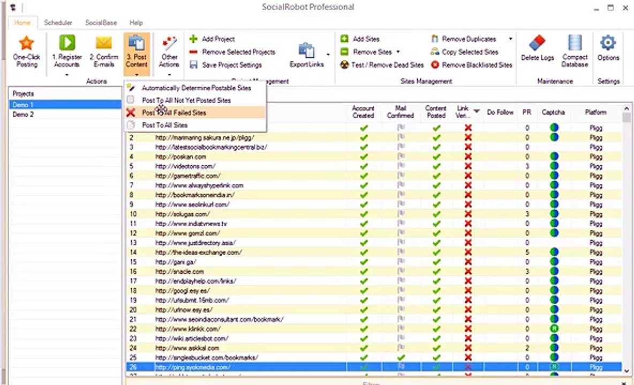634x385 pixels.
Task: Choose Post To All Sites
Action: coord(195,126)
